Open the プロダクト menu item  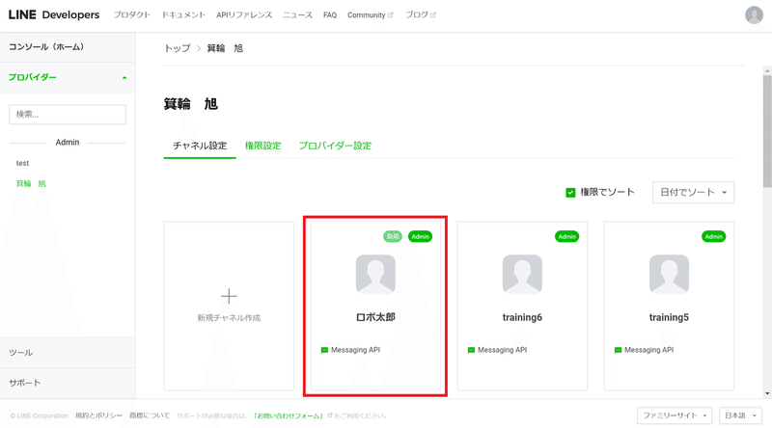click(x=131, y=14)
